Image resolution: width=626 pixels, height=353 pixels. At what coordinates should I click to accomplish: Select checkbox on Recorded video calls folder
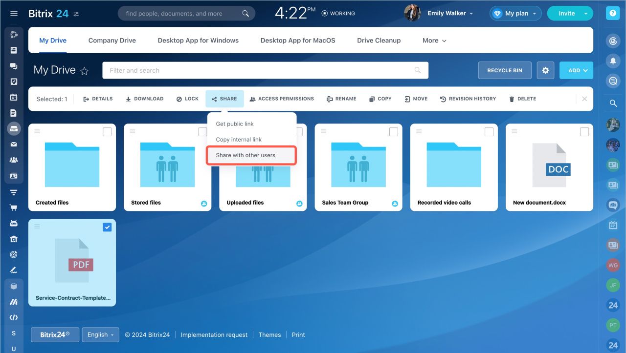[x=489, y=132]
